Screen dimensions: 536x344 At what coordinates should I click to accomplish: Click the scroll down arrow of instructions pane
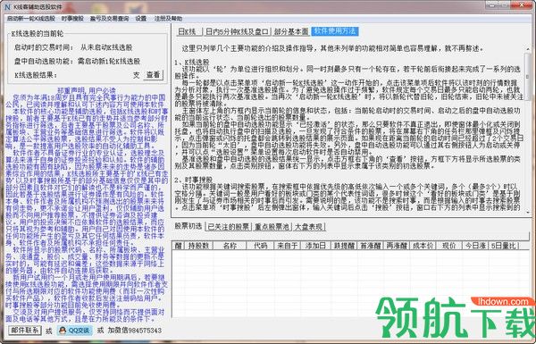[x=527, y=212]
